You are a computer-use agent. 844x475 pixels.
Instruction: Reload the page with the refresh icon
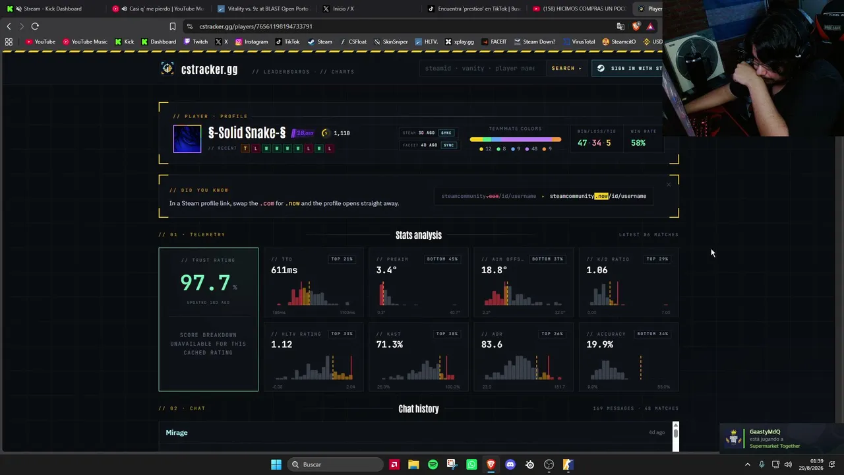[x=35, y=26]
